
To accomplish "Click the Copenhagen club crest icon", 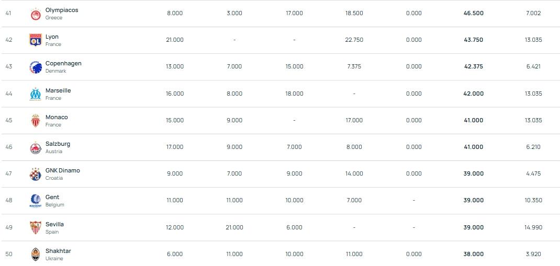I will click(35, 67).
